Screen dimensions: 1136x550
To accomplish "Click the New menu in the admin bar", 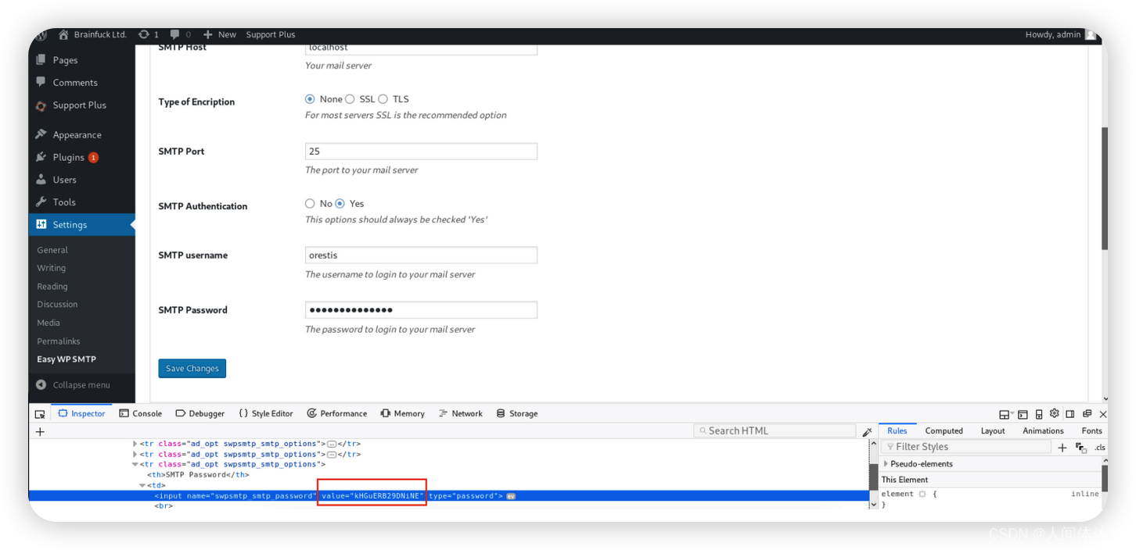I will 219,34.
